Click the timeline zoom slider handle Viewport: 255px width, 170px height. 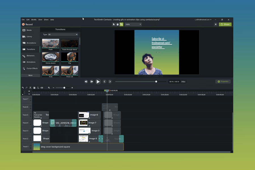click(64, 88)
